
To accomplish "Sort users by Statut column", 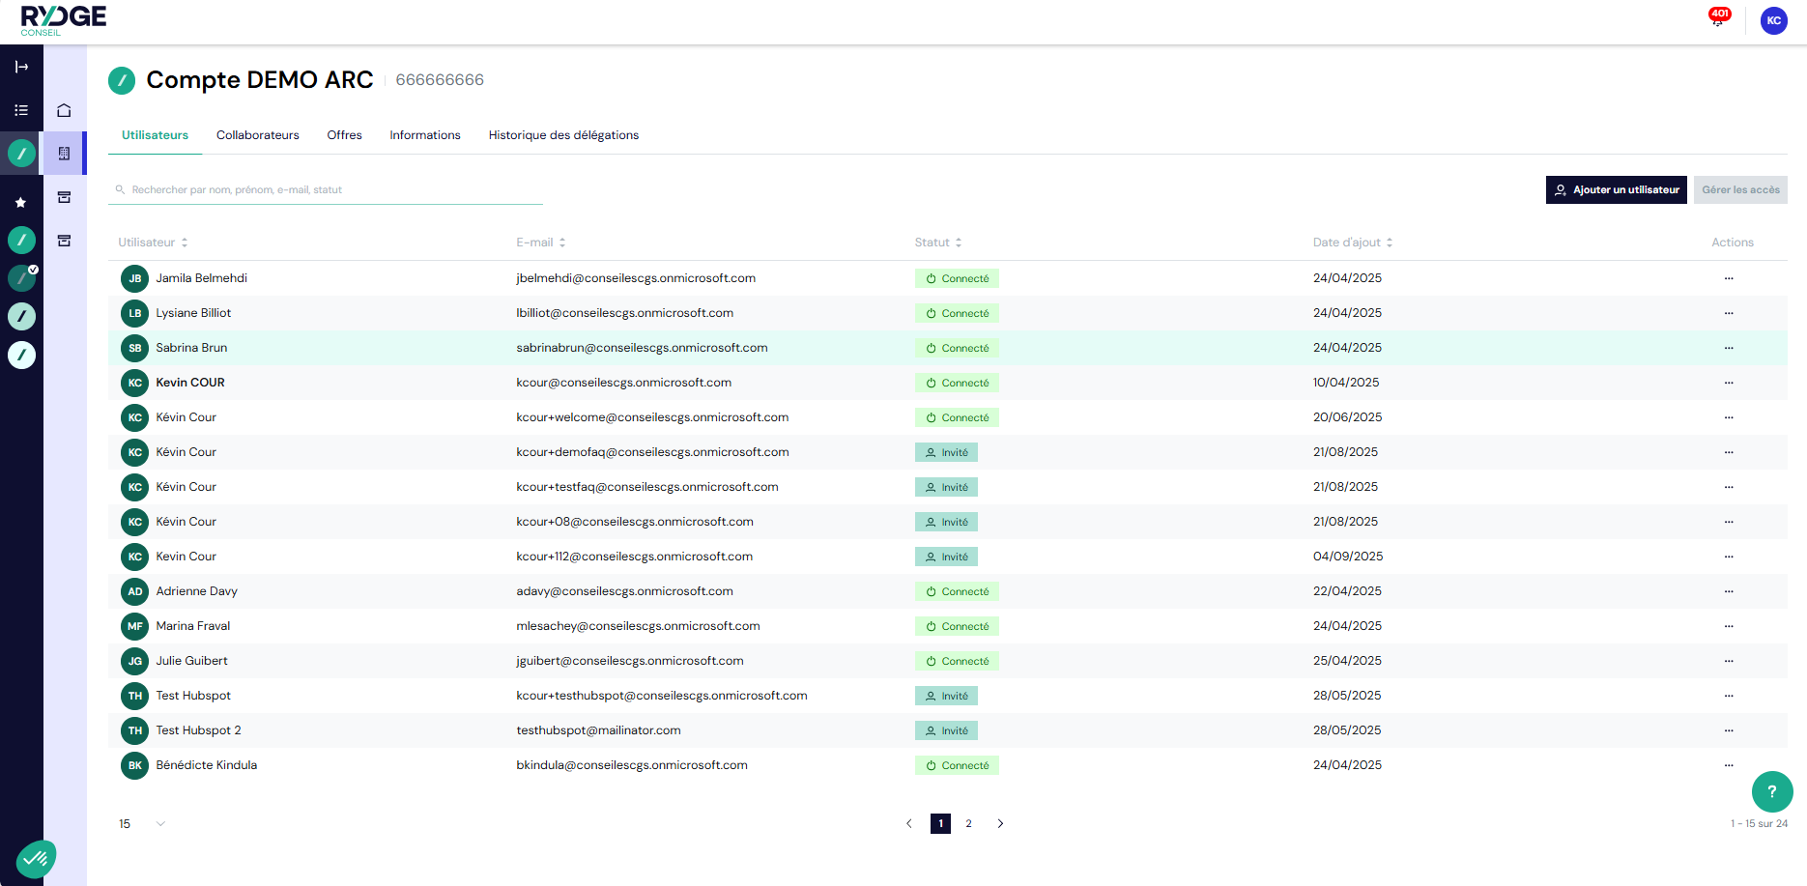I will coord(937,243).
